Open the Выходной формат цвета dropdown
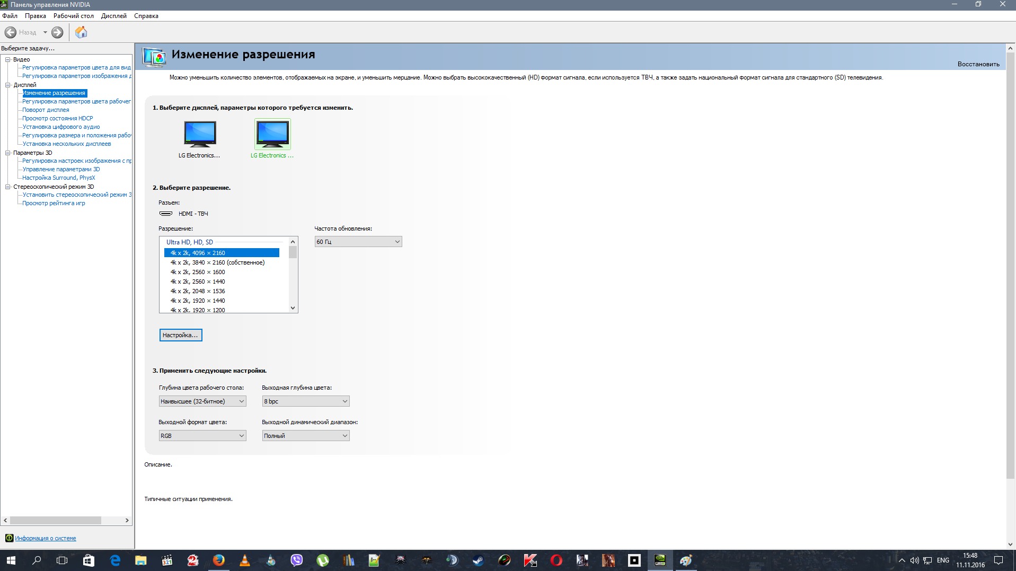 click(x=202, y=436)
